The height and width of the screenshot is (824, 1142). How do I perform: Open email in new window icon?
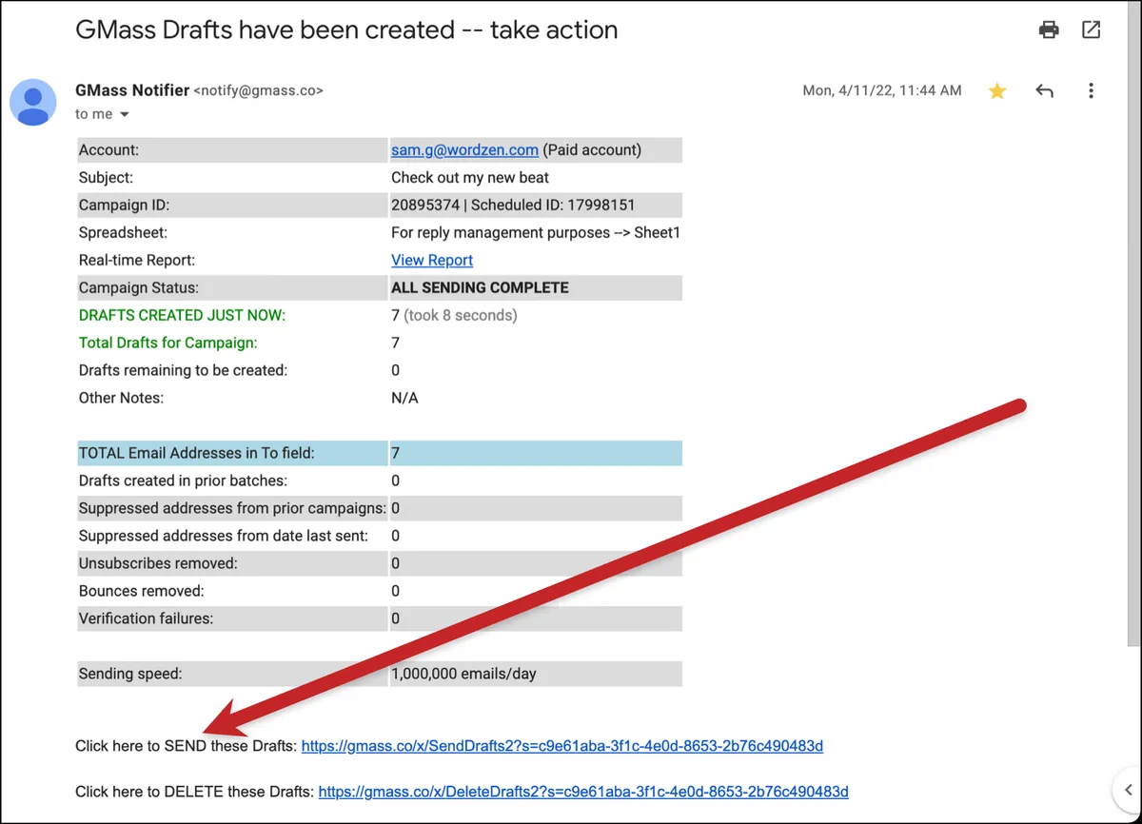tap(1092, 30)
